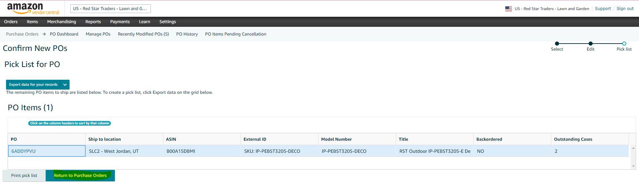Click the Amazon Vendor Central logo
The width and height of the screenshot is (639, 193).
tap(33, 9)
